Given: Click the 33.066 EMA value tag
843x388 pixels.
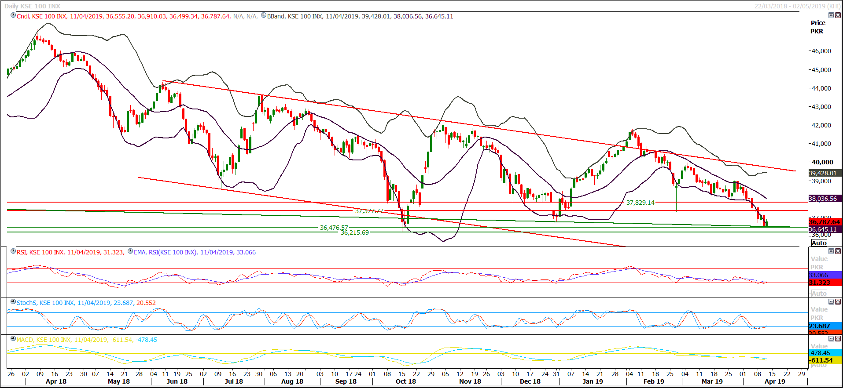Looking at the screenshot, I should click(x=825, y=275).
